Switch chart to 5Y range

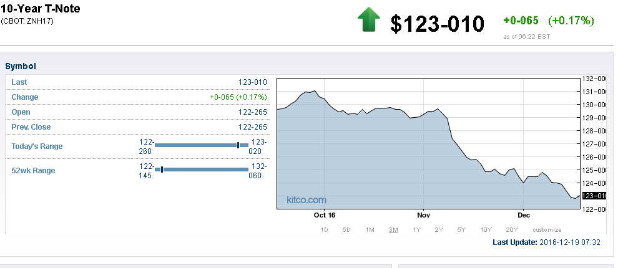click(x=461, y=230)
